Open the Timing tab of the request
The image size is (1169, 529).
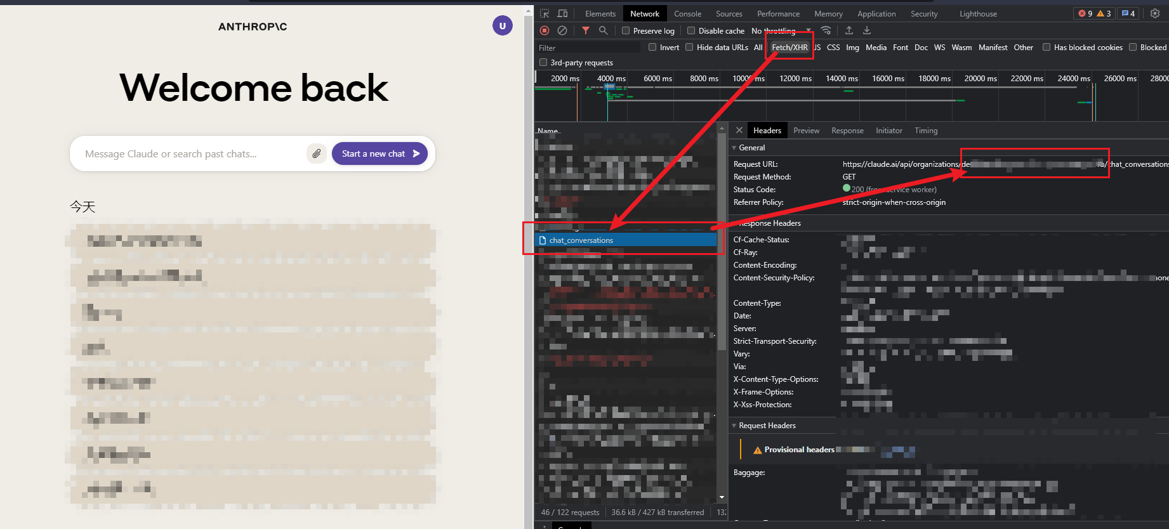click(x=926, y=130)
